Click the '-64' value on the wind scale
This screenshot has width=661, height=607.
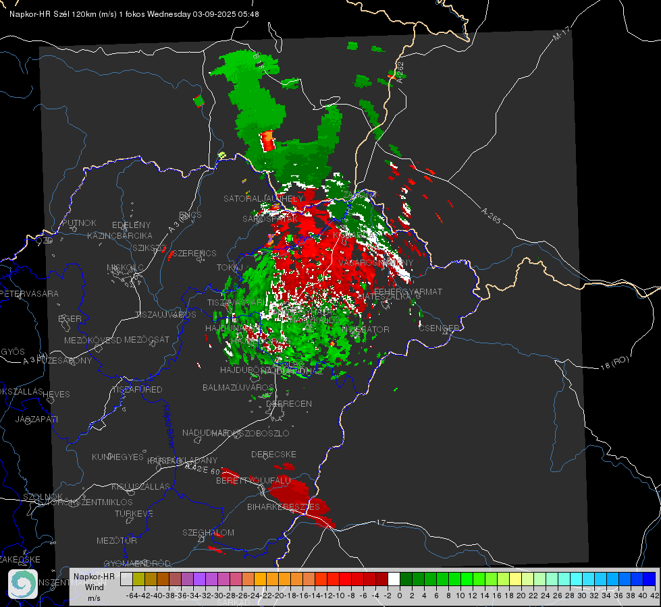[x=132, y=596]
